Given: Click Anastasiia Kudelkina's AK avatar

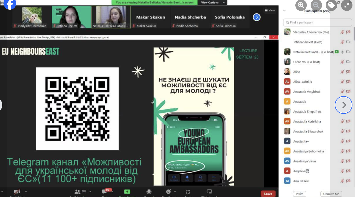Looking at the screenshot, I should click(x=287, y=121).
